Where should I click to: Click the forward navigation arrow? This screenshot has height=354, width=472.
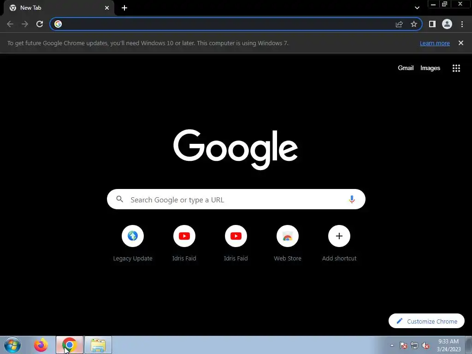25,24
